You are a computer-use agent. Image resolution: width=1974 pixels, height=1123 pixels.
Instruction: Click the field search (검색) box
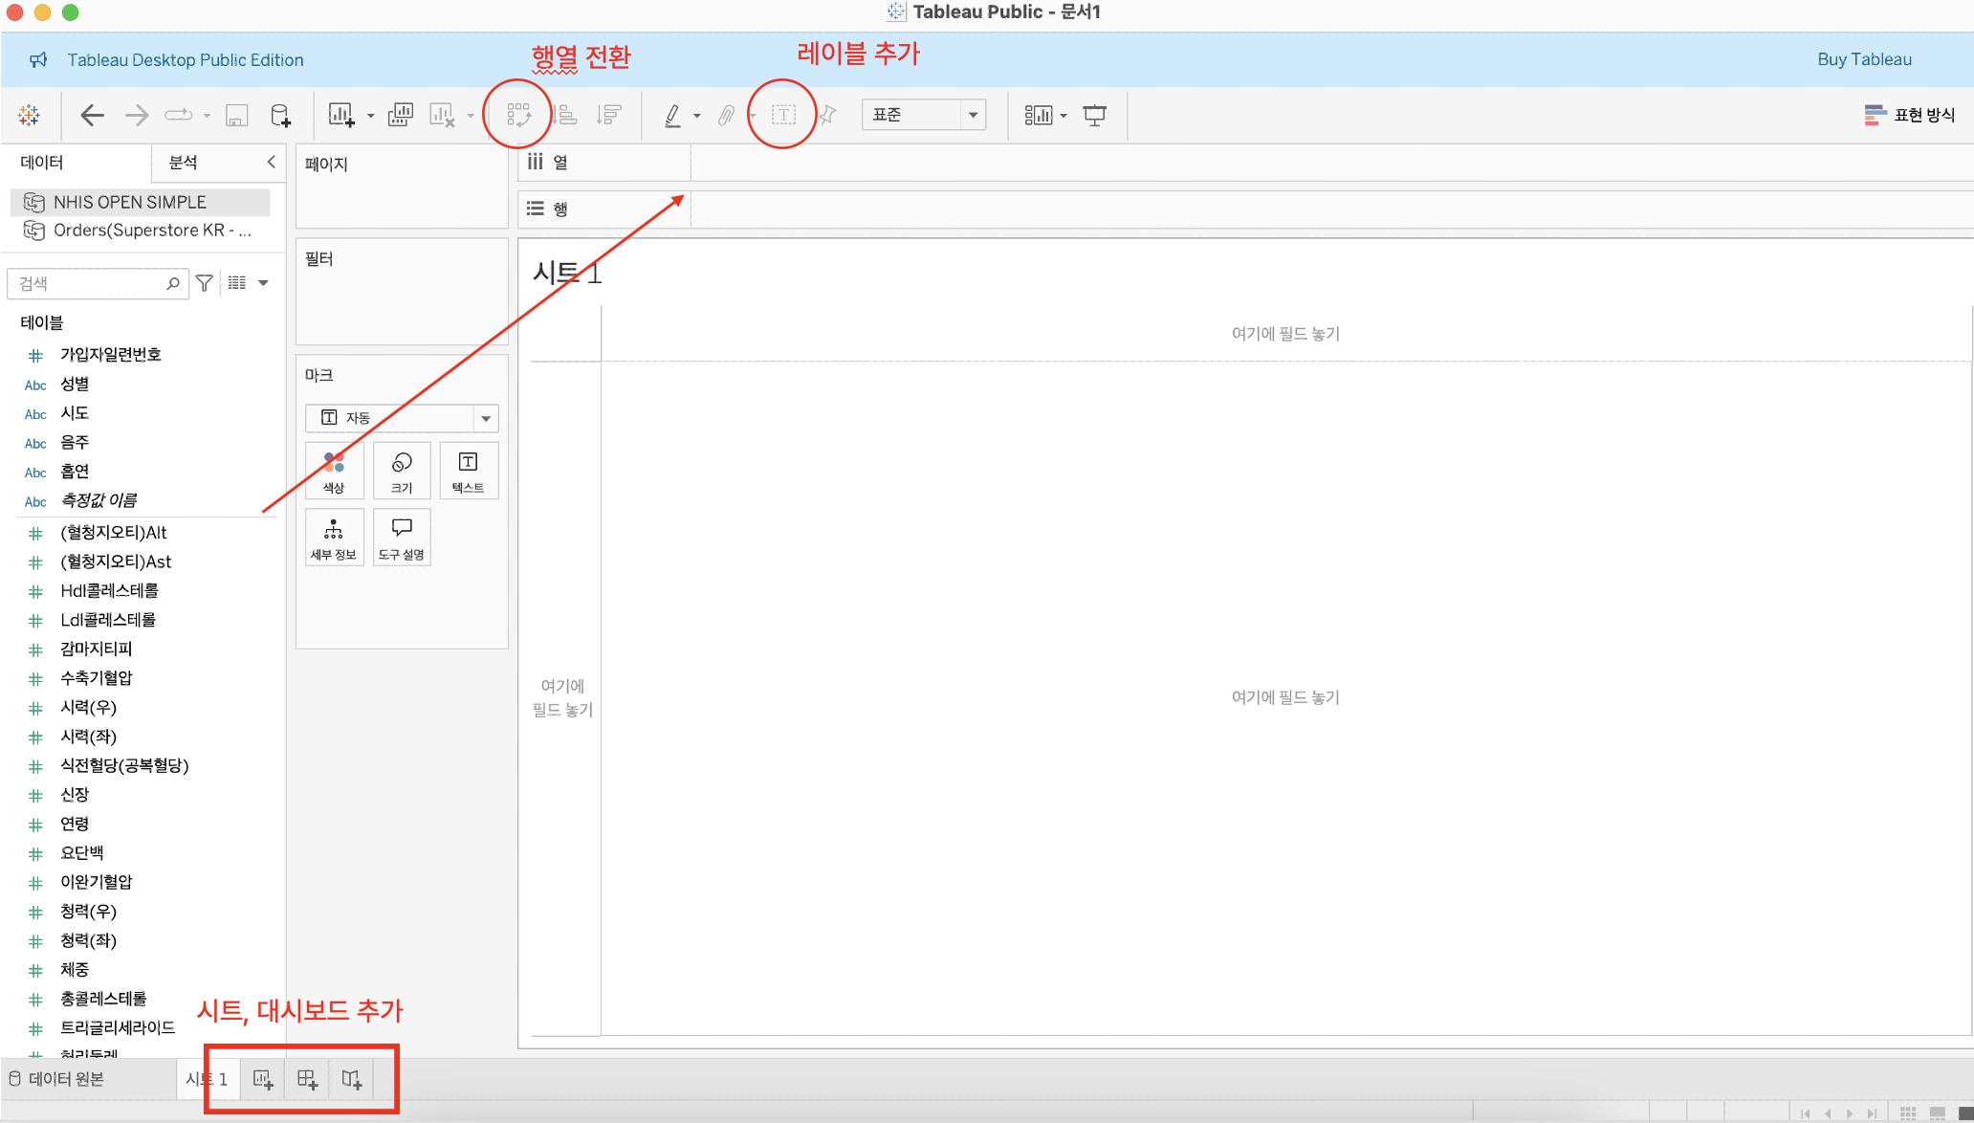[98, 283]
